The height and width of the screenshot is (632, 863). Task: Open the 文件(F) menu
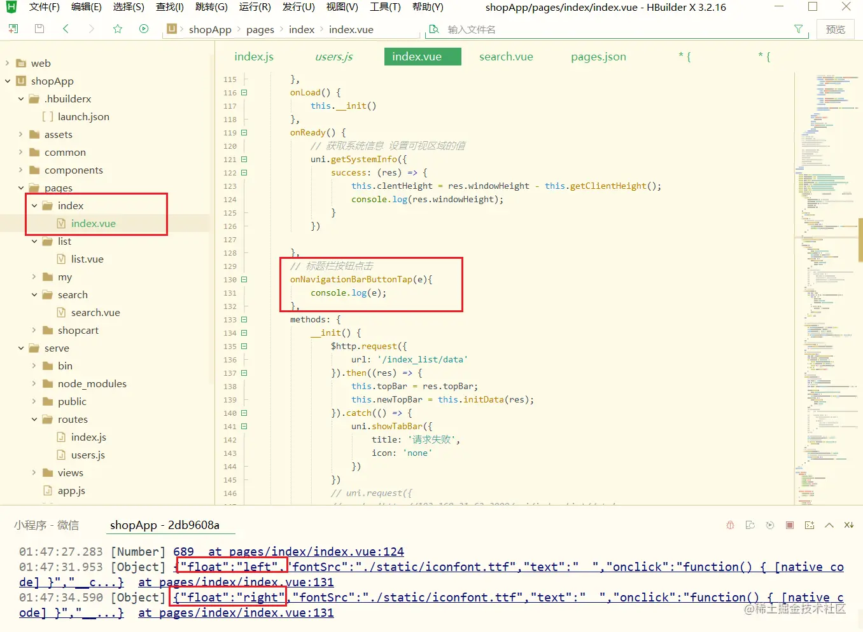click(x=45, y=7)
